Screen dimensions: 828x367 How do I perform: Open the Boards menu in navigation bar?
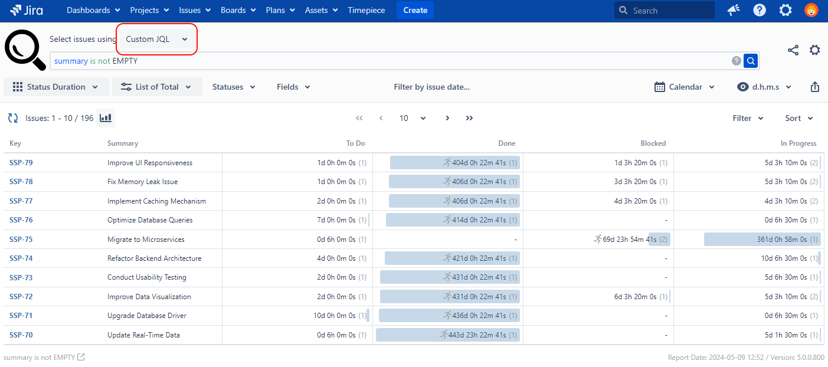tap(238, 10)
